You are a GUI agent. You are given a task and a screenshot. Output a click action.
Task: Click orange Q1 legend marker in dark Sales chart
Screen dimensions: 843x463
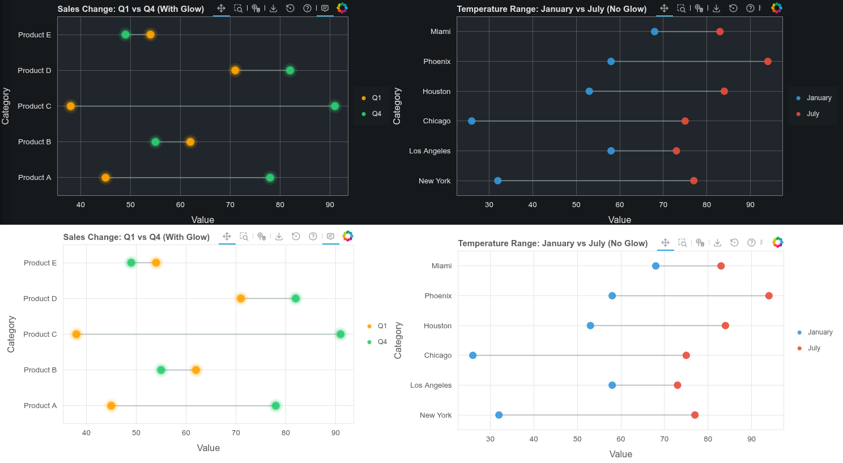364,98
